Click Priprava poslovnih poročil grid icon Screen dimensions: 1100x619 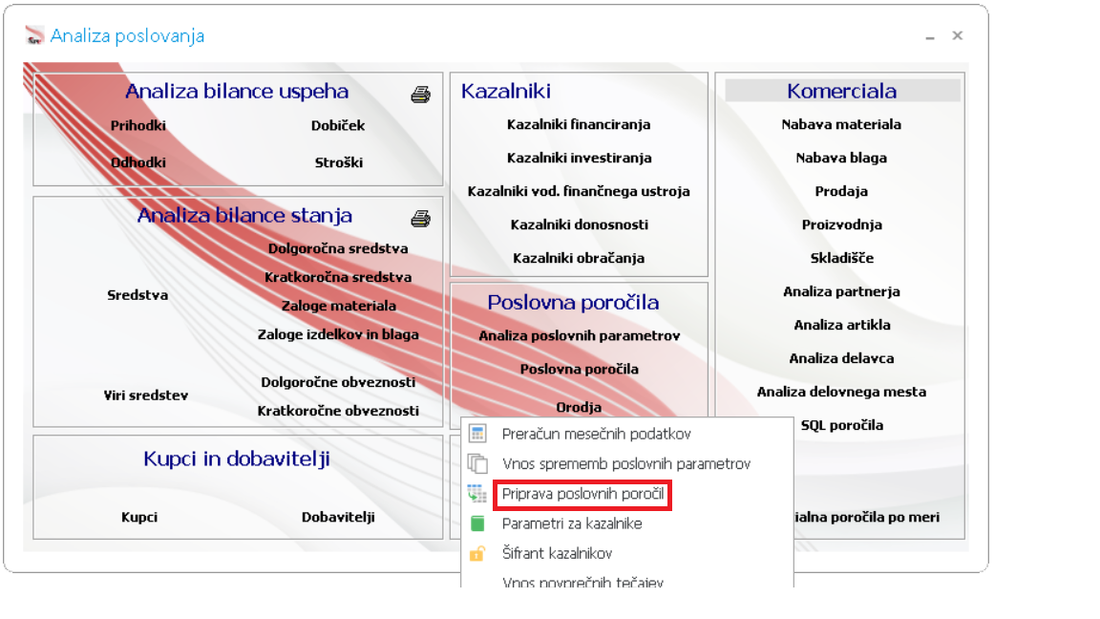[x=477, y=493]
